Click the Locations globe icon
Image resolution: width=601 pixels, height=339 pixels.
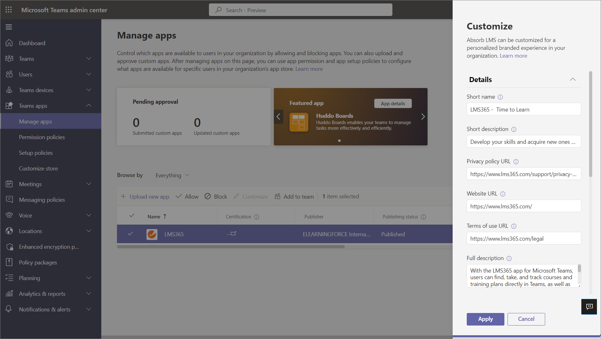[x=9, y=231]
